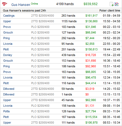Open Plott table session with 201 hands
Screen dimensions: 122x126
6,49
